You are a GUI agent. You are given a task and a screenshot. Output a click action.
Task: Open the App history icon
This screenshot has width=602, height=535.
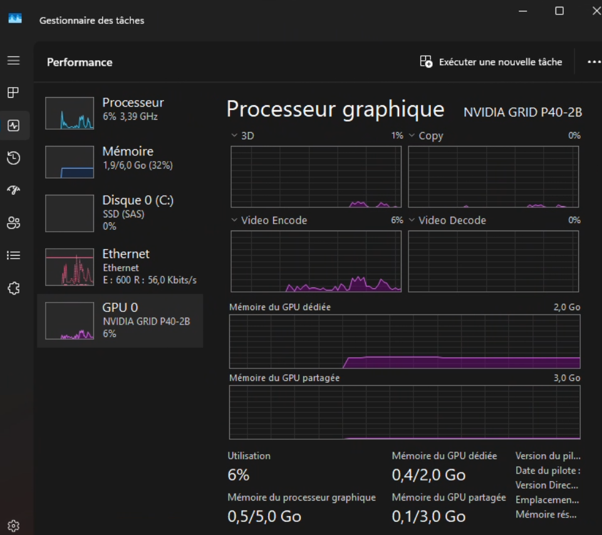pyautogui.click(x=14, y=158)
